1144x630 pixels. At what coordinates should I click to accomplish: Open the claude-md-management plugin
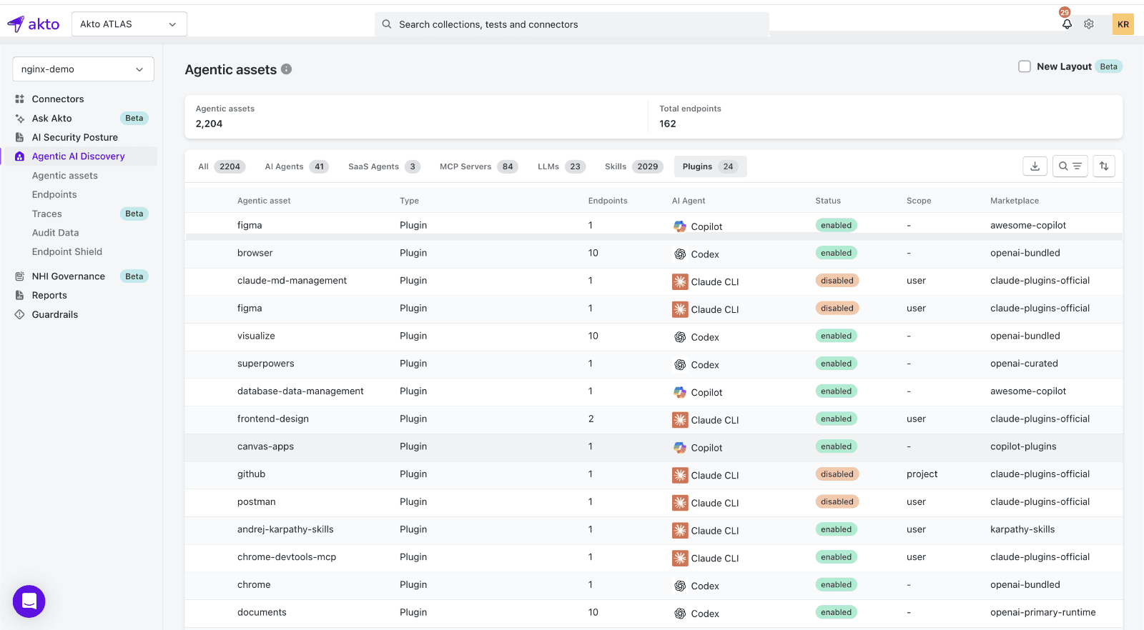[x=292, y=281]
